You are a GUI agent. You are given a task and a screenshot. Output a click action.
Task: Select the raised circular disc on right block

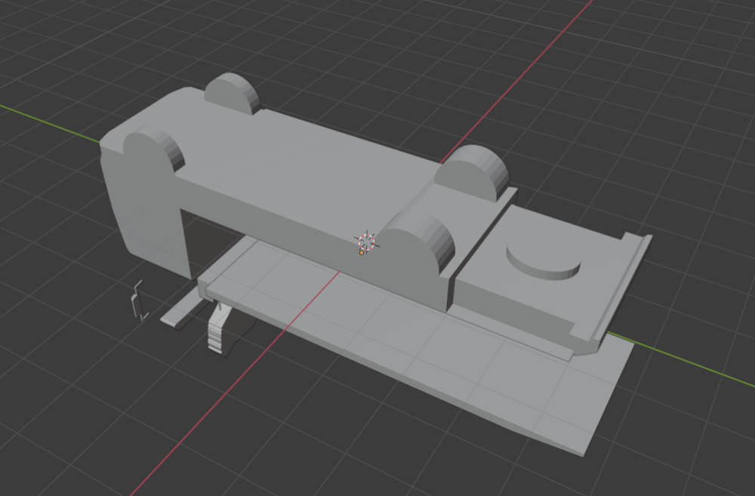tap(544, 260)
